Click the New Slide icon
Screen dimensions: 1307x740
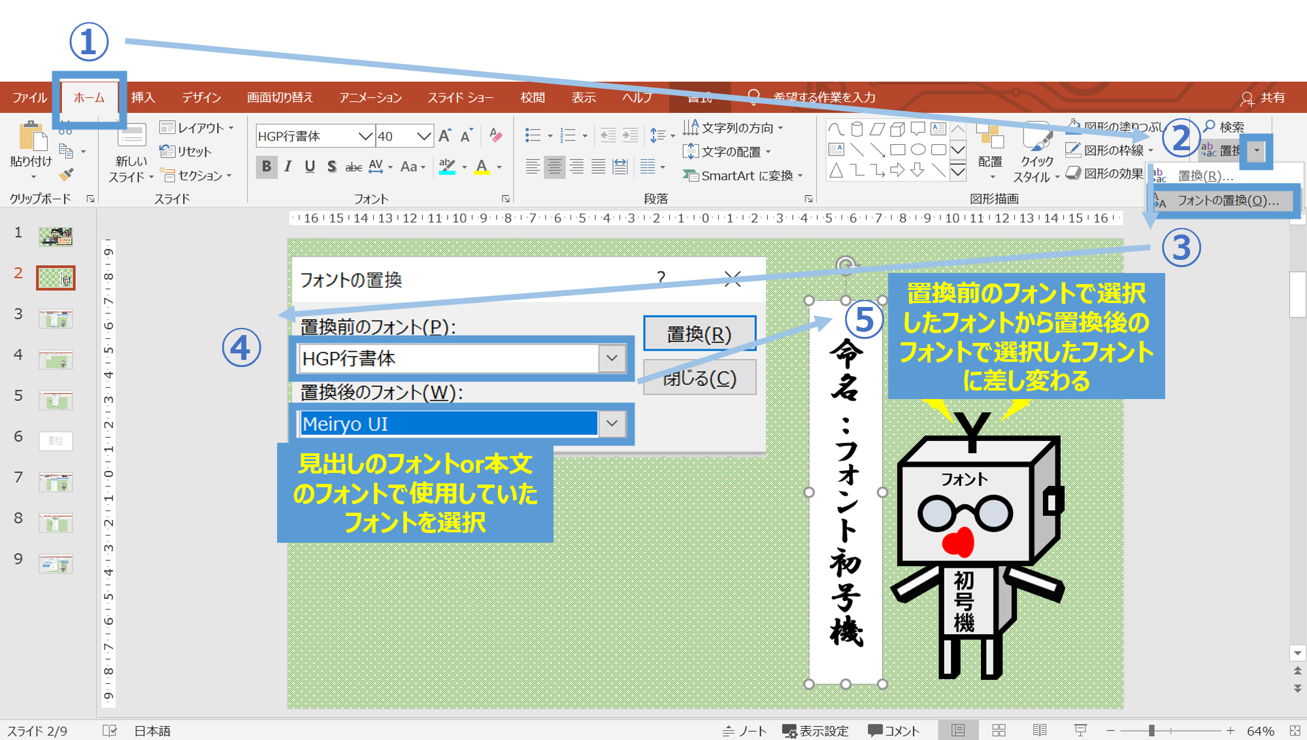131,136
